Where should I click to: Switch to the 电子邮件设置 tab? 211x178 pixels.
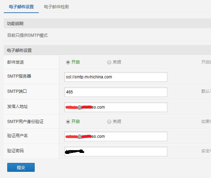pos(21,7)
